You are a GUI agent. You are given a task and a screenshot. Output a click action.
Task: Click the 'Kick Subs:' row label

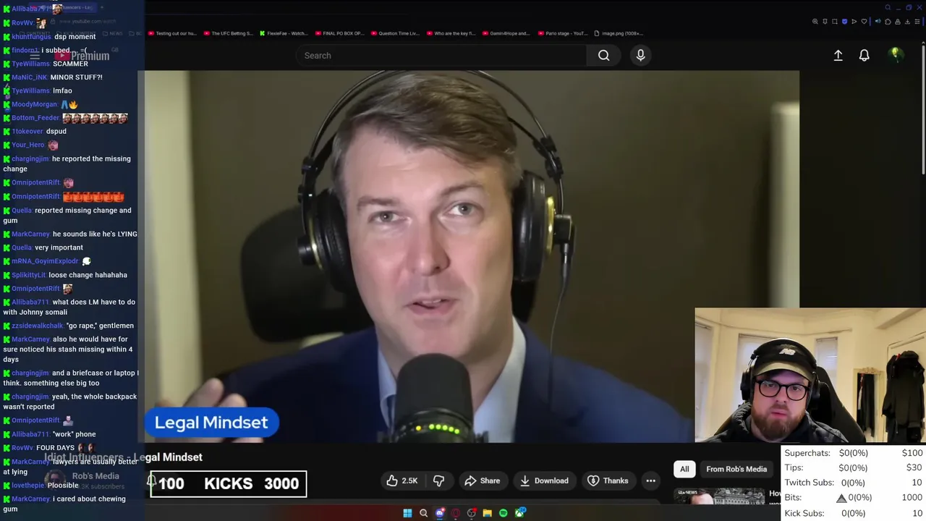(804, 513)
